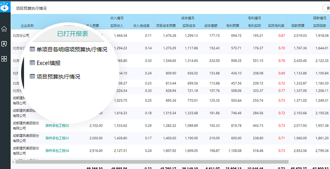
Task: Click the blue cube app logo
Action: tap(4, 7)
